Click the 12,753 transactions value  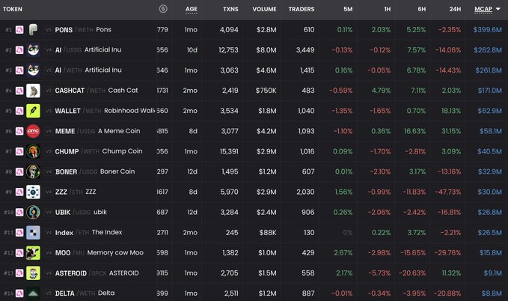(228, 50)
